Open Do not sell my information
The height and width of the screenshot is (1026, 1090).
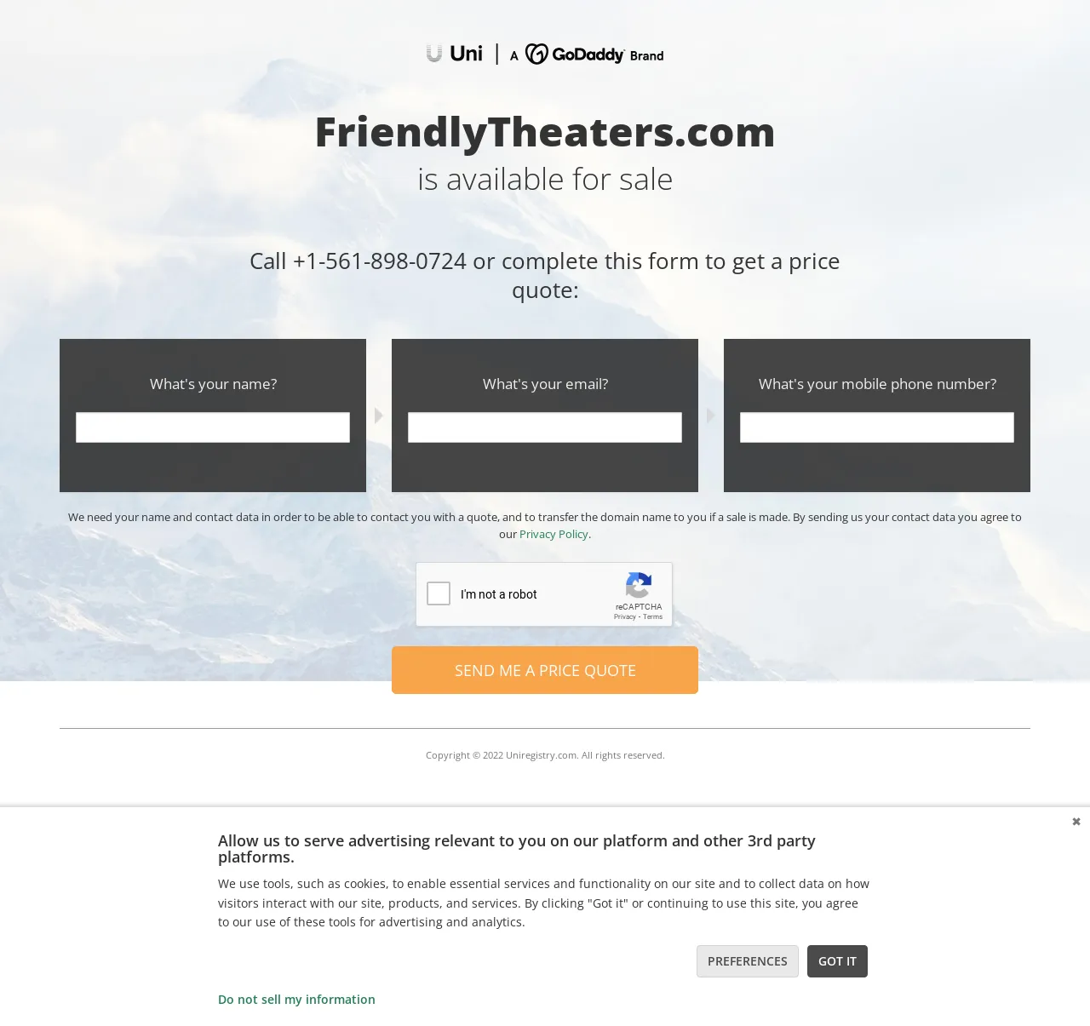pyautogui.click(x=296, y=1000)
